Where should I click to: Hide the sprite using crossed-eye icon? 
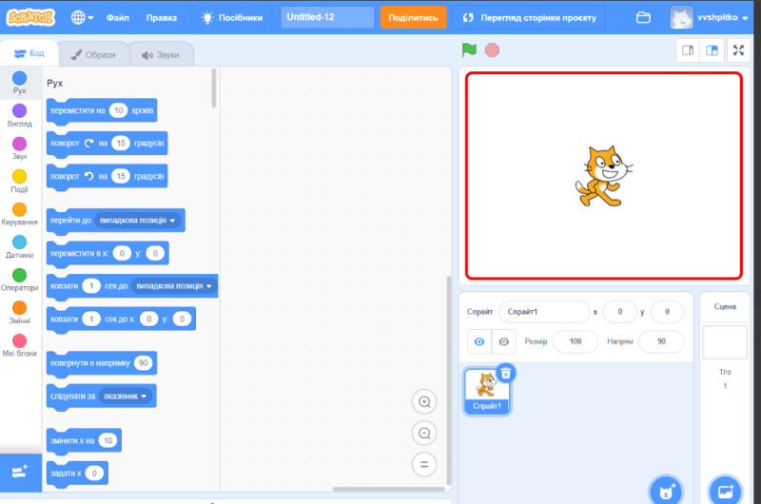point(505,341)
